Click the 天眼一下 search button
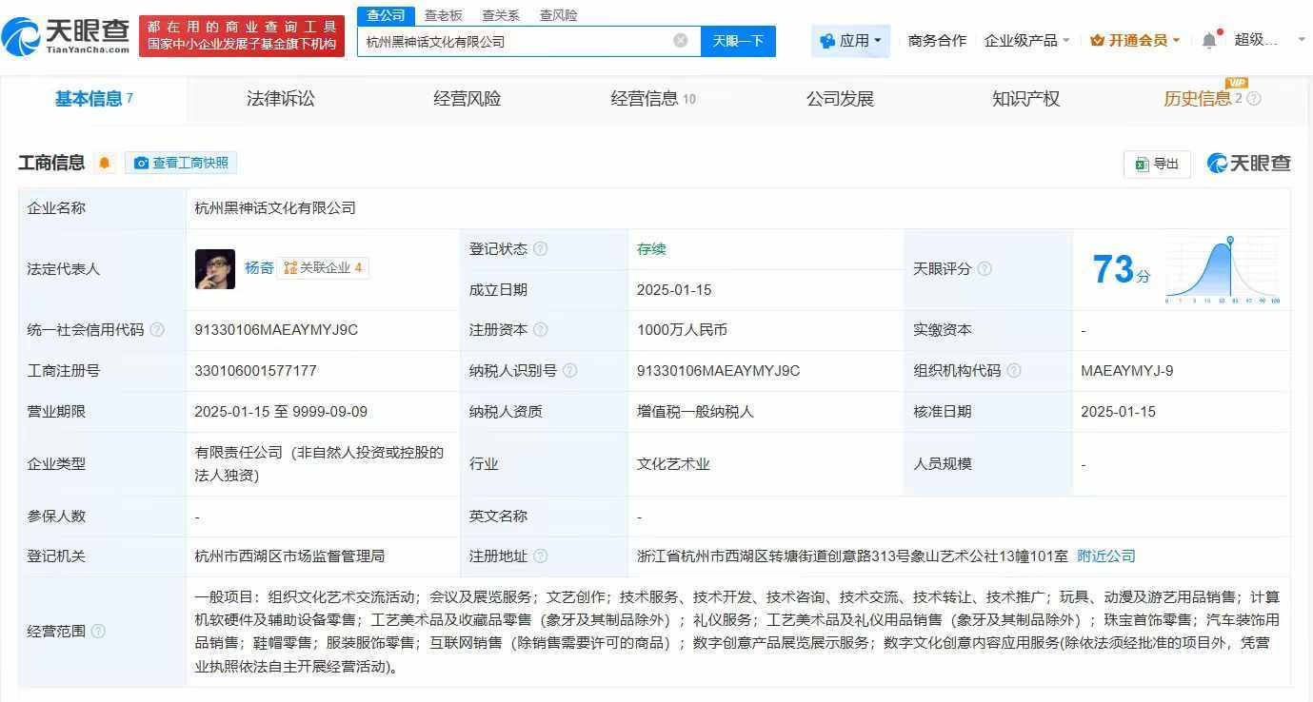 coord(738,41)
